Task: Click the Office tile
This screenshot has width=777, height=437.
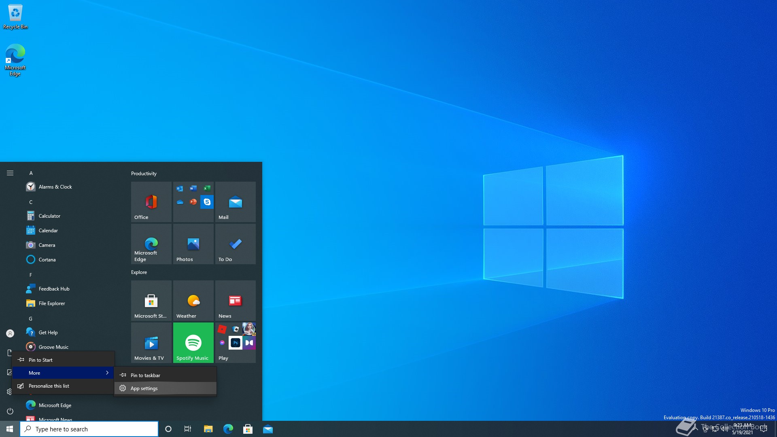Action: click(x=151, y=202)
